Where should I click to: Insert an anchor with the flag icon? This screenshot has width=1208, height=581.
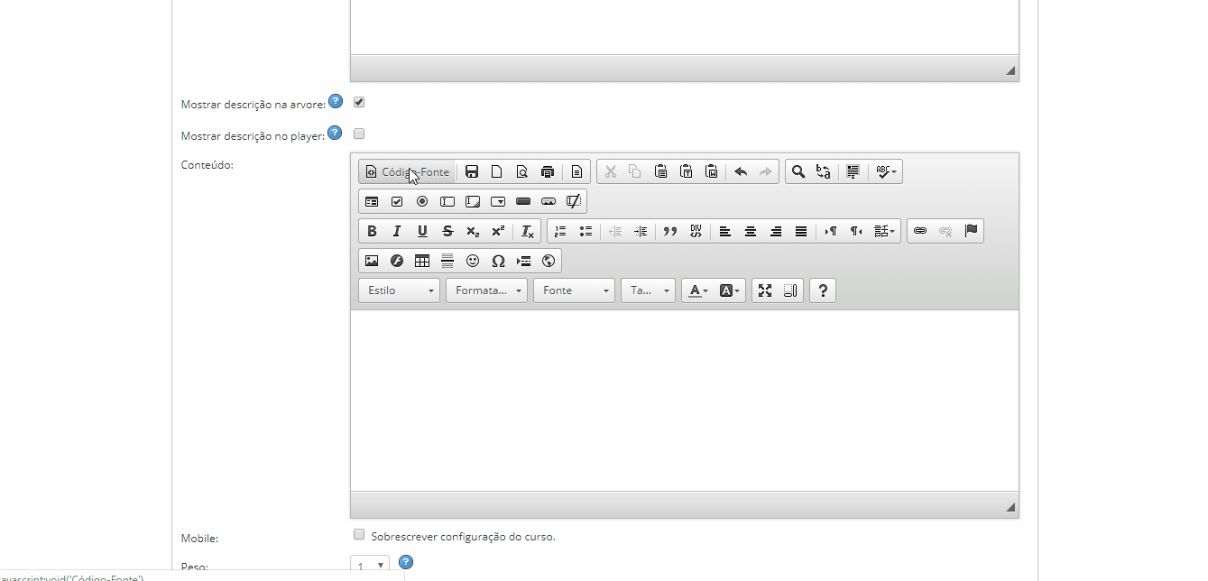[x=971, y=231]
